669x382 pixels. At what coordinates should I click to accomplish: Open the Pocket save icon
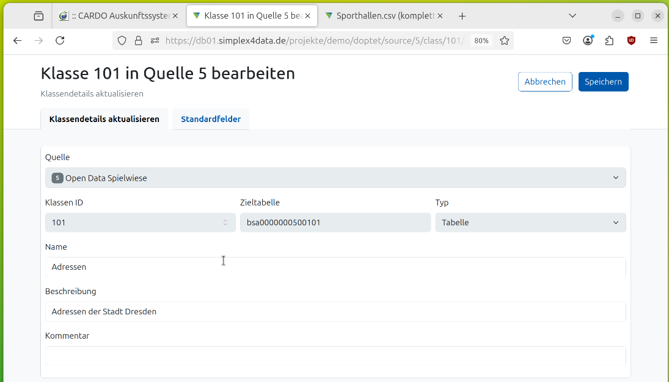pyautogui.click(x=567, y=40)
